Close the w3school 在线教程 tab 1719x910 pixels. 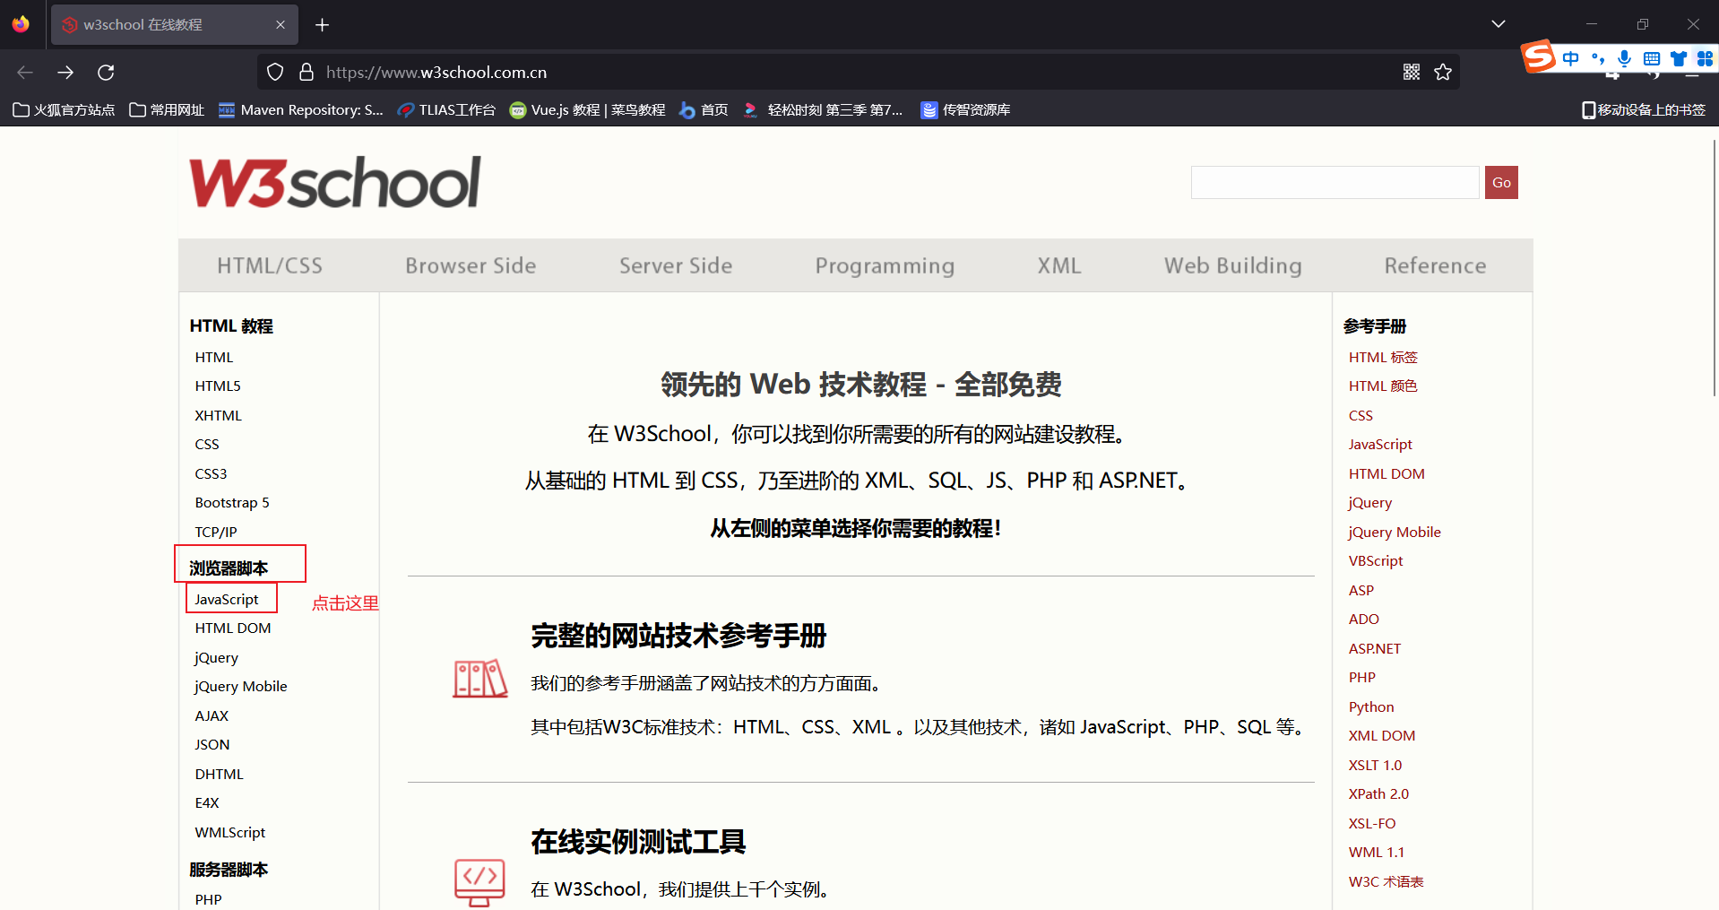coord(281,25)
